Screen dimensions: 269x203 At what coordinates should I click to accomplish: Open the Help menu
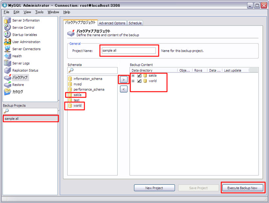[x=67, y=12]
